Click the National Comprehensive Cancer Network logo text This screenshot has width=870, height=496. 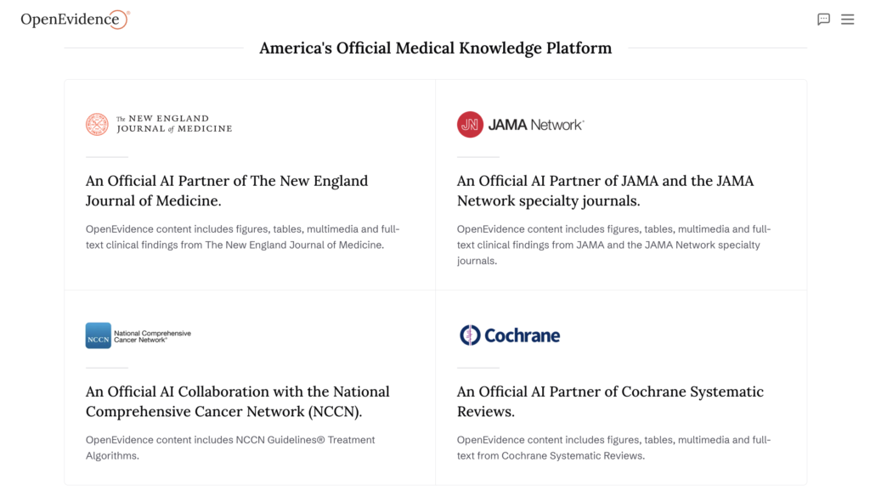click(x=152, y=336)
